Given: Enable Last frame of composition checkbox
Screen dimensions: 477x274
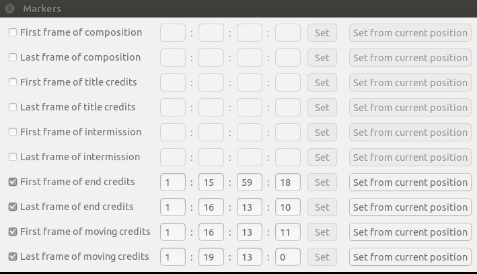Looking at the screenshot, I should [13, 57].
